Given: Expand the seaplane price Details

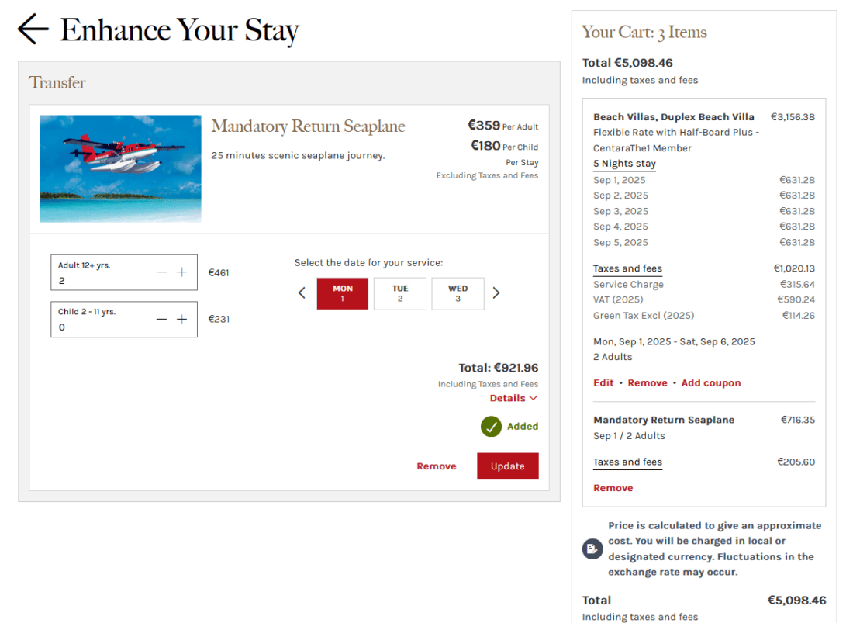Looking at the screenshot, I should tap(513, 398).
